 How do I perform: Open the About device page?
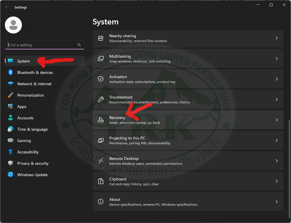(x=188, y=202)
